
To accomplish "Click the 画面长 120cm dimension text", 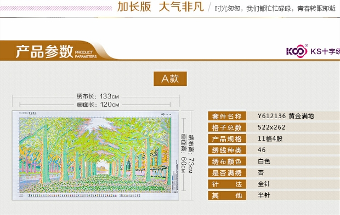I will (x=98, y=104).
